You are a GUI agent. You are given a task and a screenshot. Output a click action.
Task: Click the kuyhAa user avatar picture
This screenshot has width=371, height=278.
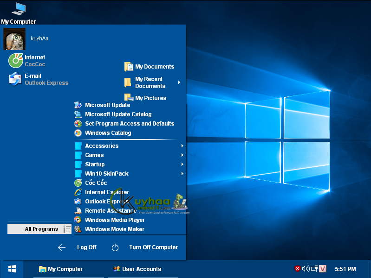[14, 39]
